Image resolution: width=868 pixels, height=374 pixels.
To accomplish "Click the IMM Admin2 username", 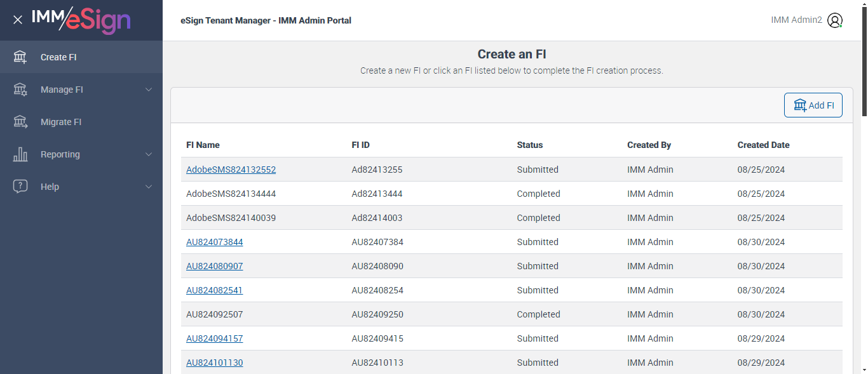I will [x=796, y=20].
